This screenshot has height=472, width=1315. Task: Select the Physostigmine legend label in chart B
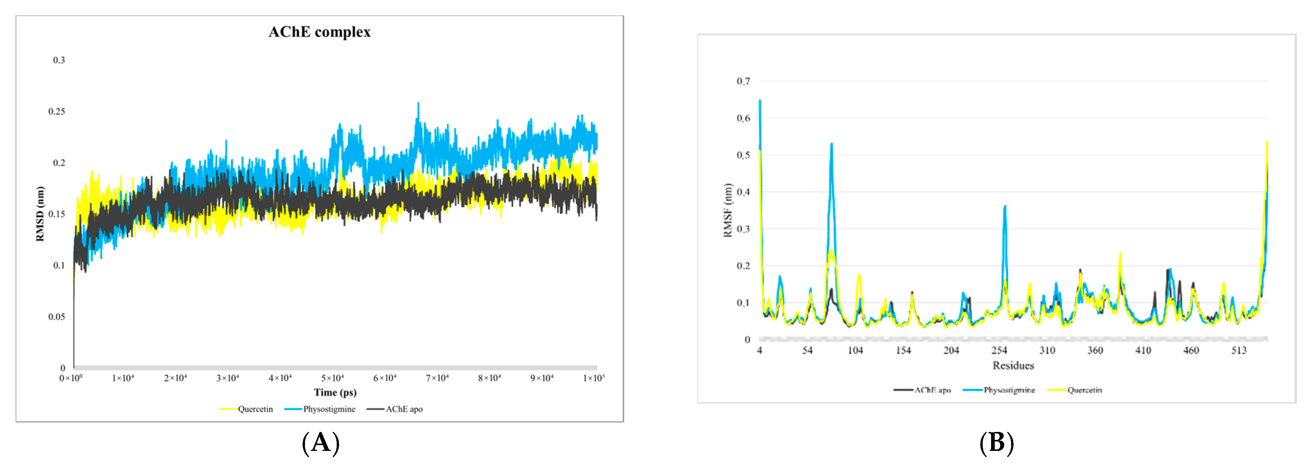click(1009, 390)
